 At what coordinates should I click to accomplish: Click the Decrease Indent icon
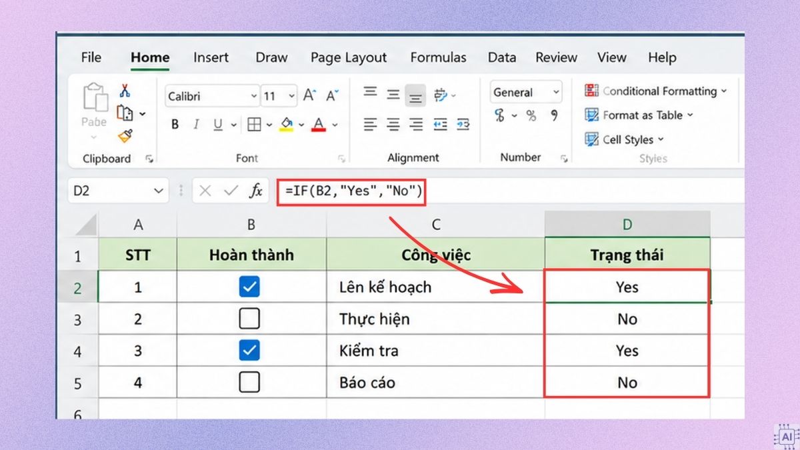pyautogui.click(x=440, y=124)
